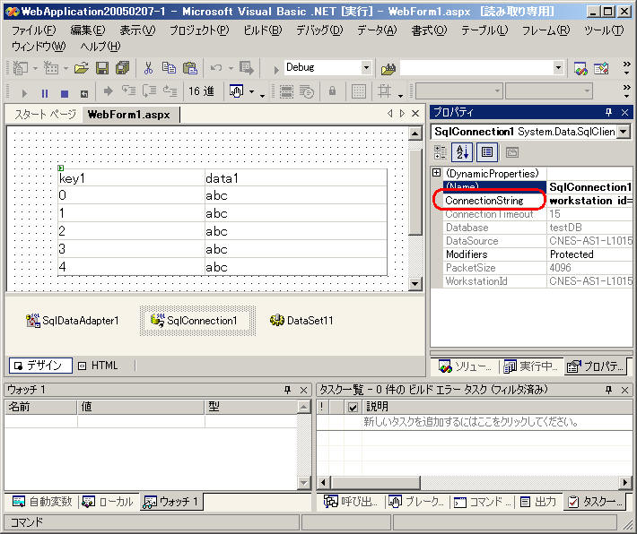Open the Debug configuration dropdown
The height and width of the screenshot is (534, 637).
366,68
